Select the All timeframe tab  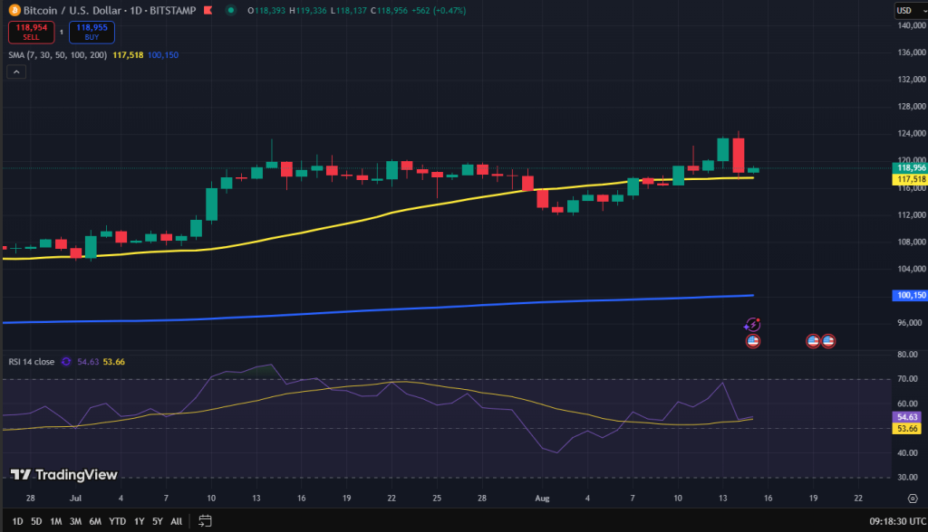(176, 521)
